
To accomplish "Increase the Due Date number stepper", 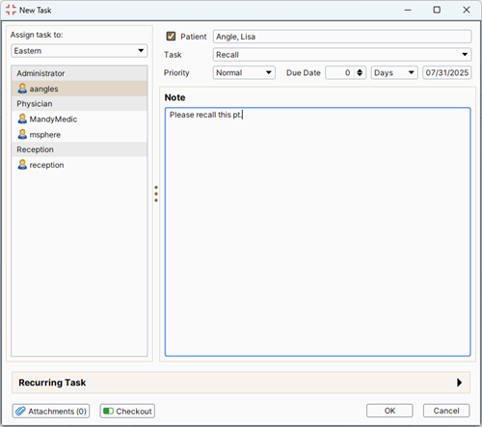I will (x=360, y=70).
